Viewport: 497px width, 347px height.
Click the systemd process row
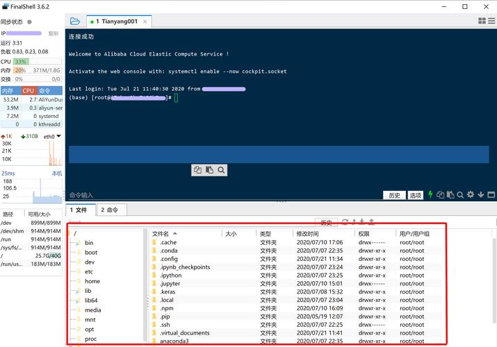(x=31, y=116)
